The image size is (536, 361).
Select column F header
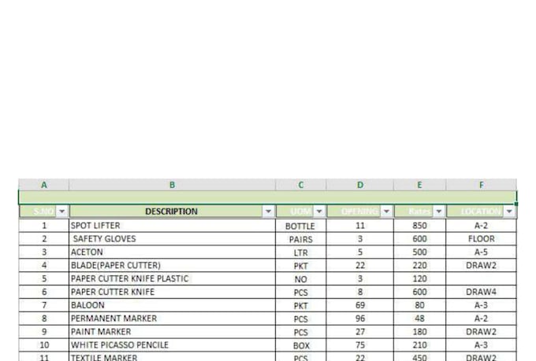tap(482, 185)
